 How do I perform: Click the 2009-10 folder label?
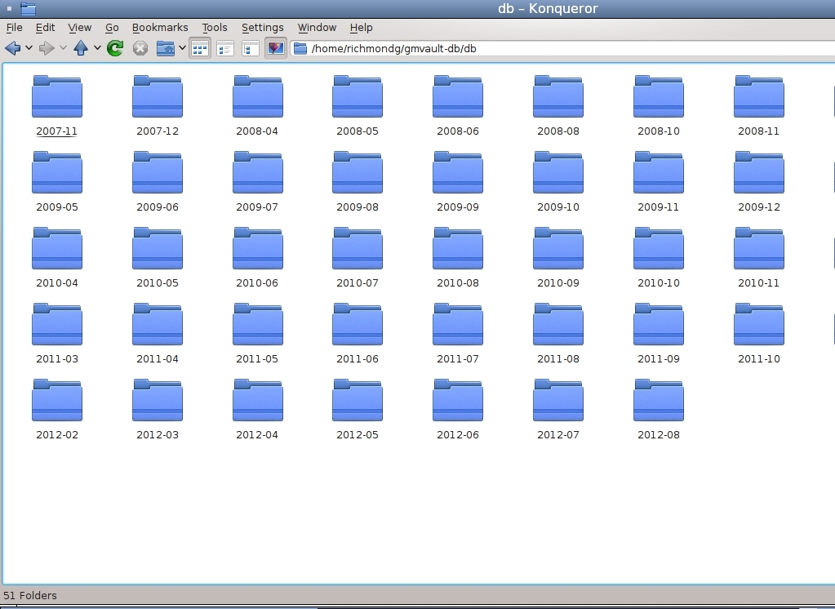[x=558, y=207]
